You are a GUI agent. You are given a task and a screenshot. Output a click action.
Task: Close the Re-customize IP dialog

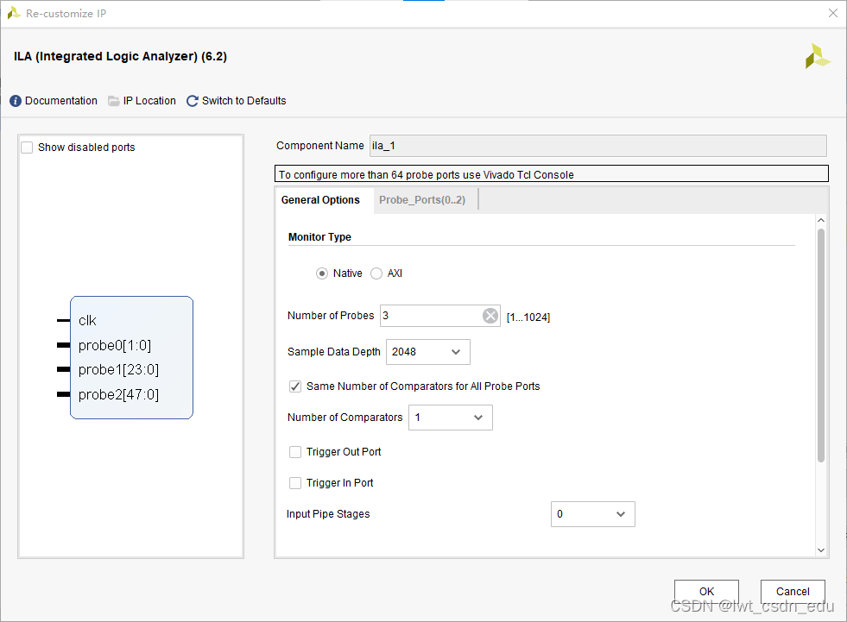(833, 13)
